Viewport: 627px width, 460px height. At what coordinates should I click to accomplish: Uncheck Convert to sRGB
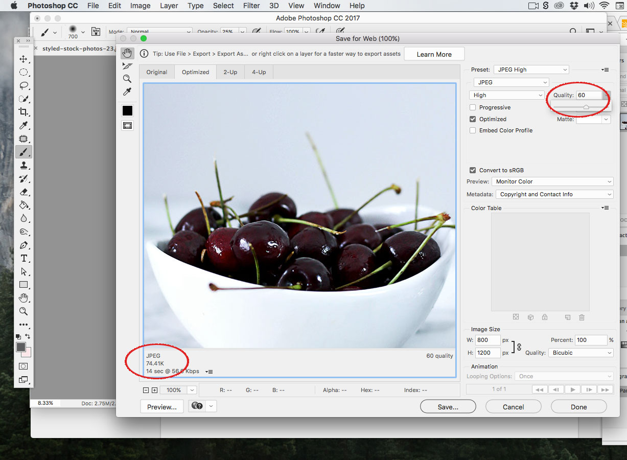473,170
